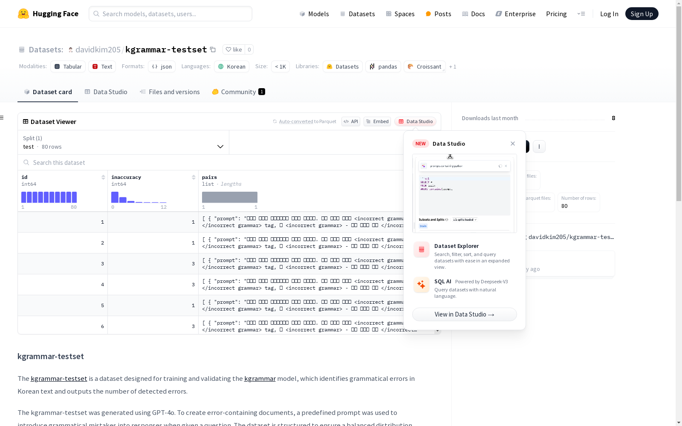Focus the Search models, datasets, users field
682x426 pixels.
tap(170, 14)
